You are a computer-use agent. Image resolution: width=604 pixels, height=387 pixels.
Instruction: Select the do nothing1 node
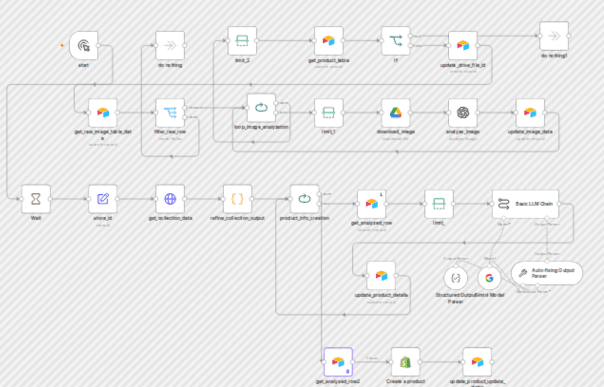(554, 36)
